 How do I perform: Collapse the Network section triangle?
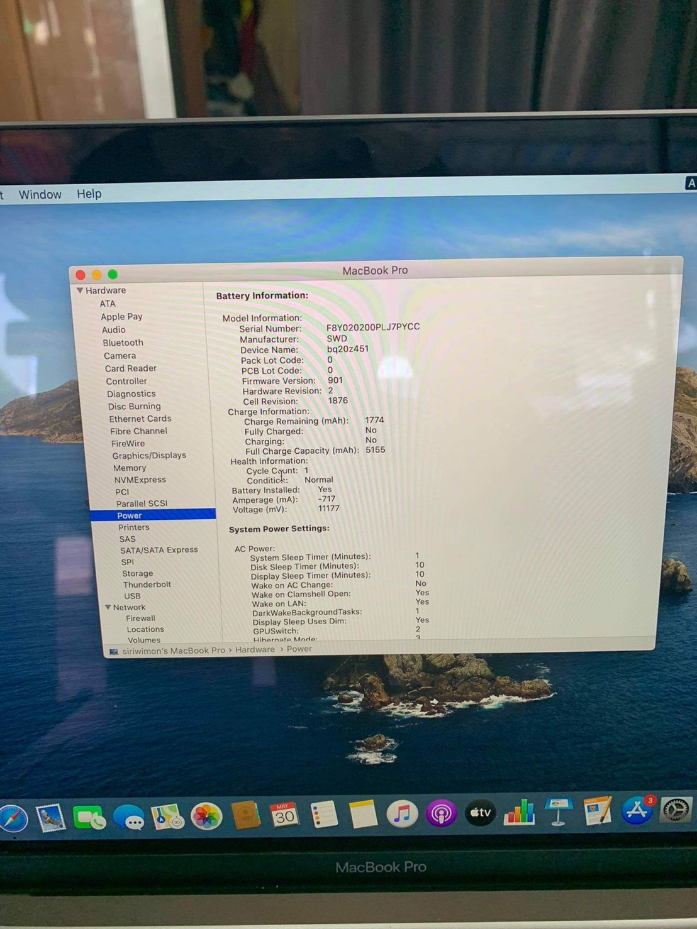108,607
